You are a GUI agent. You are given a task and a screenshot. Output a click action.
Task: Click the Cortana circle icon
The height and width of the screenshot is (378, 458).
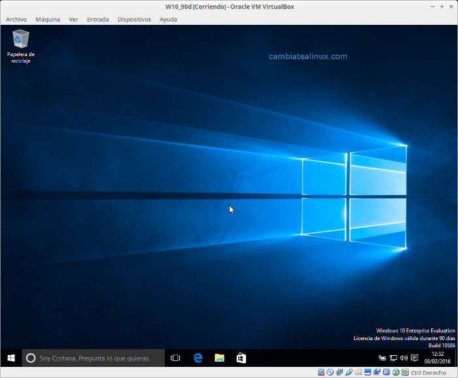tap(31, 358)
